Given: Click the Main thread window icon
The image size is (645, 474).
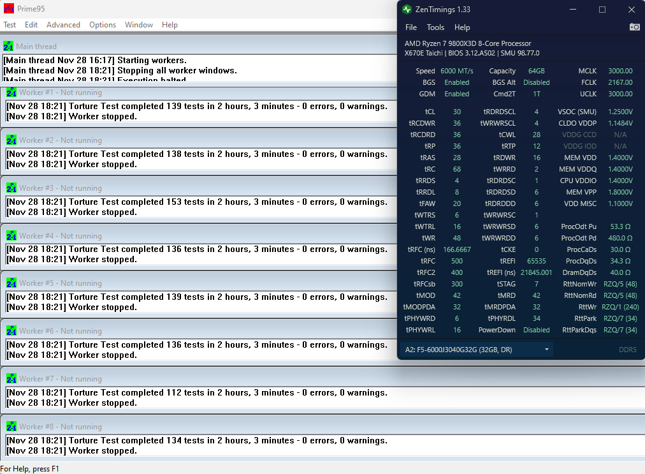Looking at the screenshot, I should pos(8,46).
